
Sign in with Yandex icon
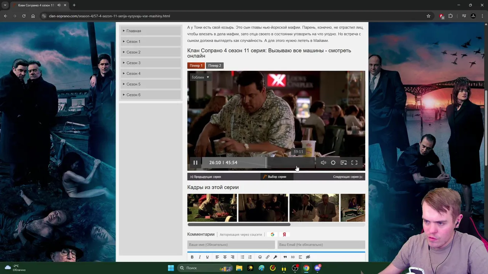pyautogui.click(x=284, y=234)
